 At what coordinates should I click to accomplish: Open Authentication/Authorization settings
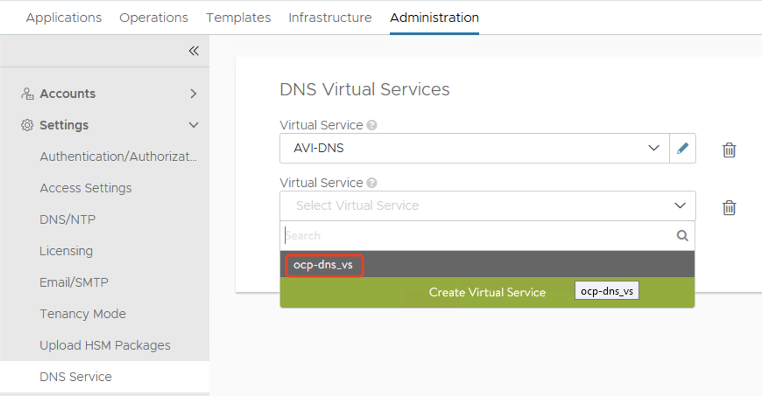118,156
